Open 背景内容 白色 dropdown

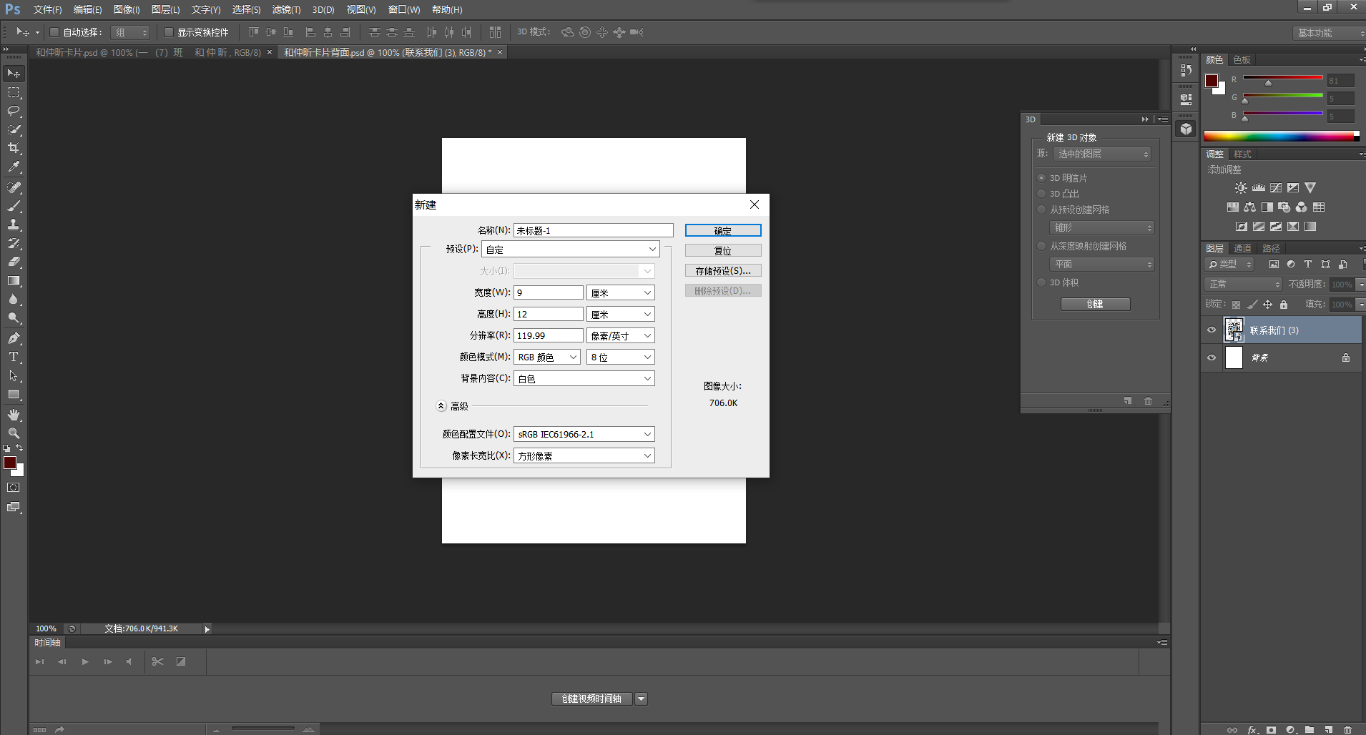(584, 378)
